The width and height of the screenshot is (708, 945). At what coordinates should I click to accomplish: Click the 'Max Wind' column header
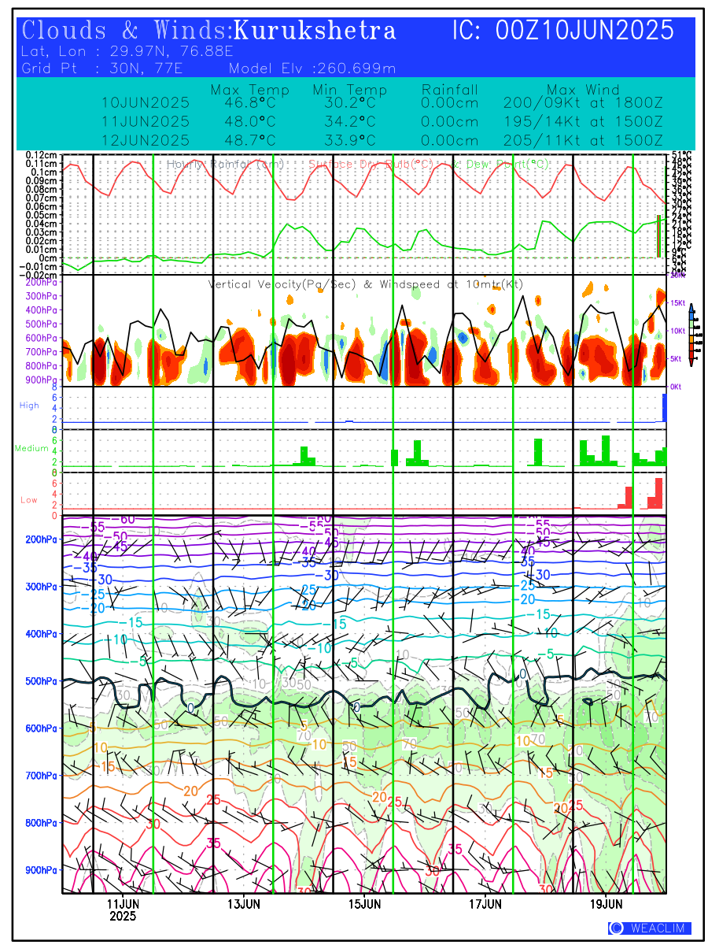click(x=584, y=90)
